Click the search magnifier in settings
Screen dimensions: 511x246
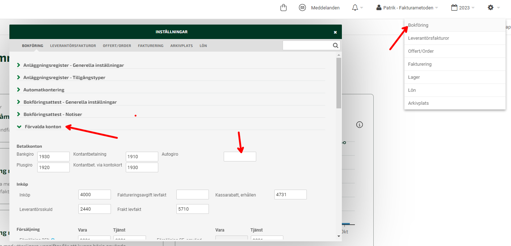tap(336, 46)
